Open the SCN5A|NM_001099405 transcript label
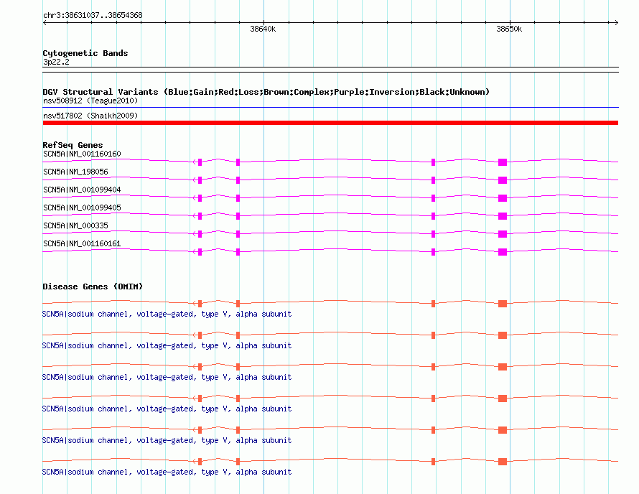639x494 pixels. [82, 208]
